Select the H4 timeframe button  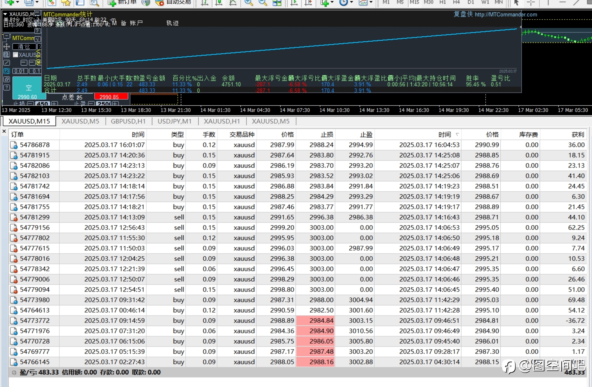[x=456, y=2]
